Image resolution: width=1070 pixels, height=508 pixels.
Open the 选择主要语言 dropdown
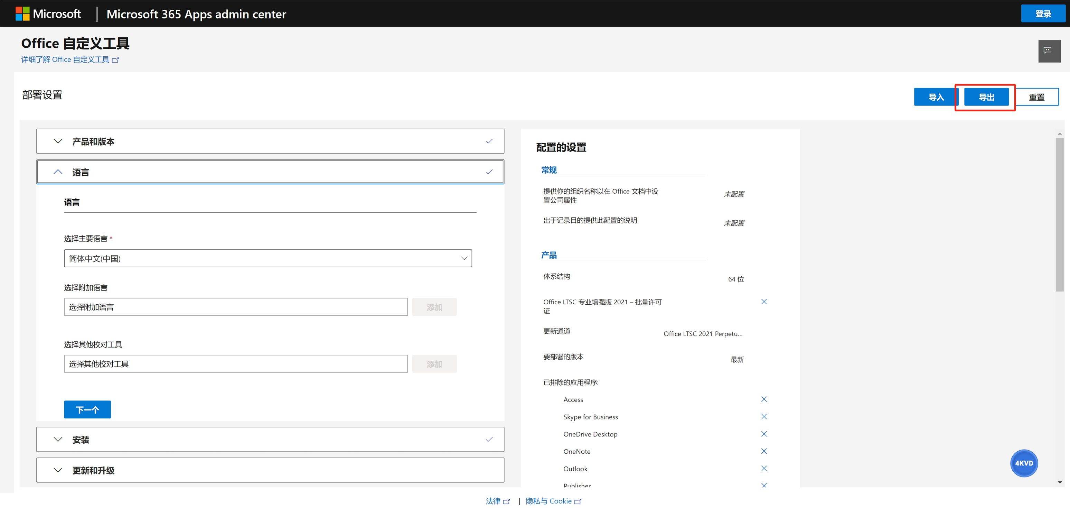point(267,259)
